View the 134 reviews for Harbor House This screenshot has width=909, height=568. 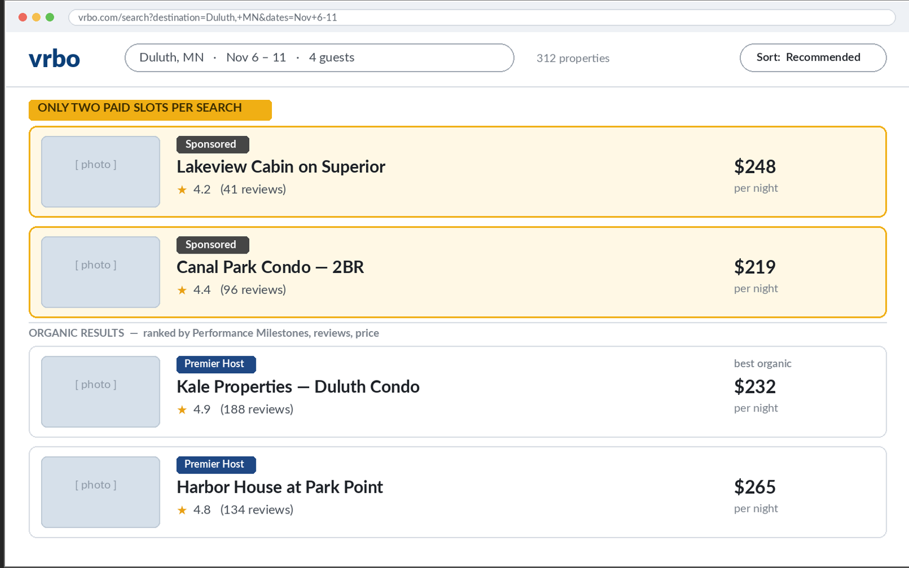coord(257,510)
